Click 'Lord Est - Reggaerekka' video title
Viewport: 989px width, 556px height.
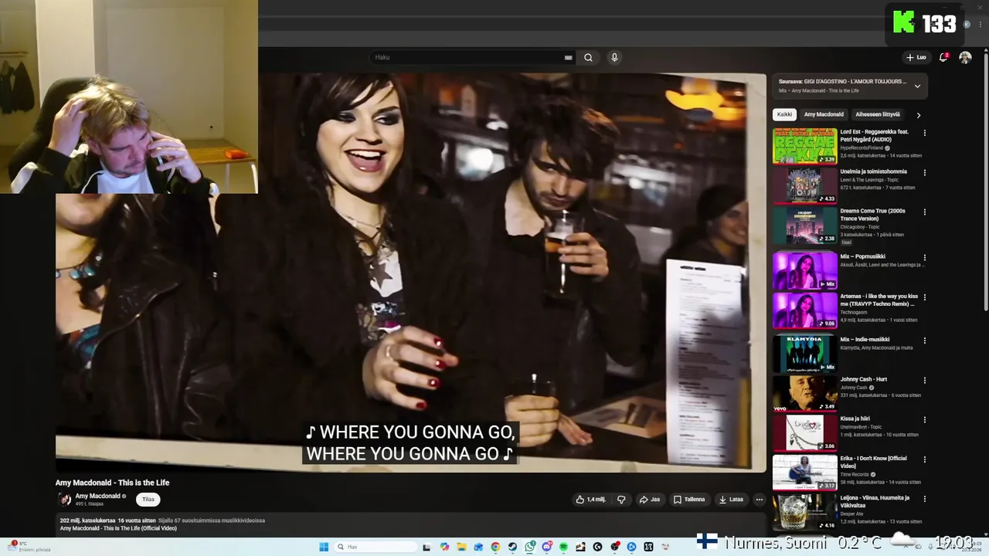coord(875,135)
